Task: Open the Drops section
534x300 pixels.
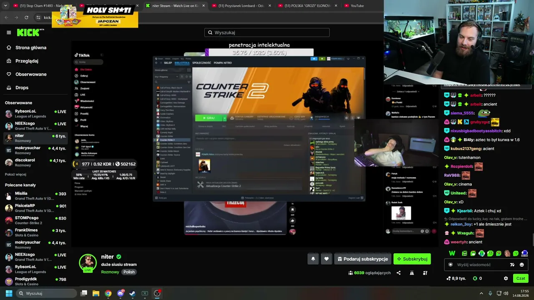Action: [22, 87]
